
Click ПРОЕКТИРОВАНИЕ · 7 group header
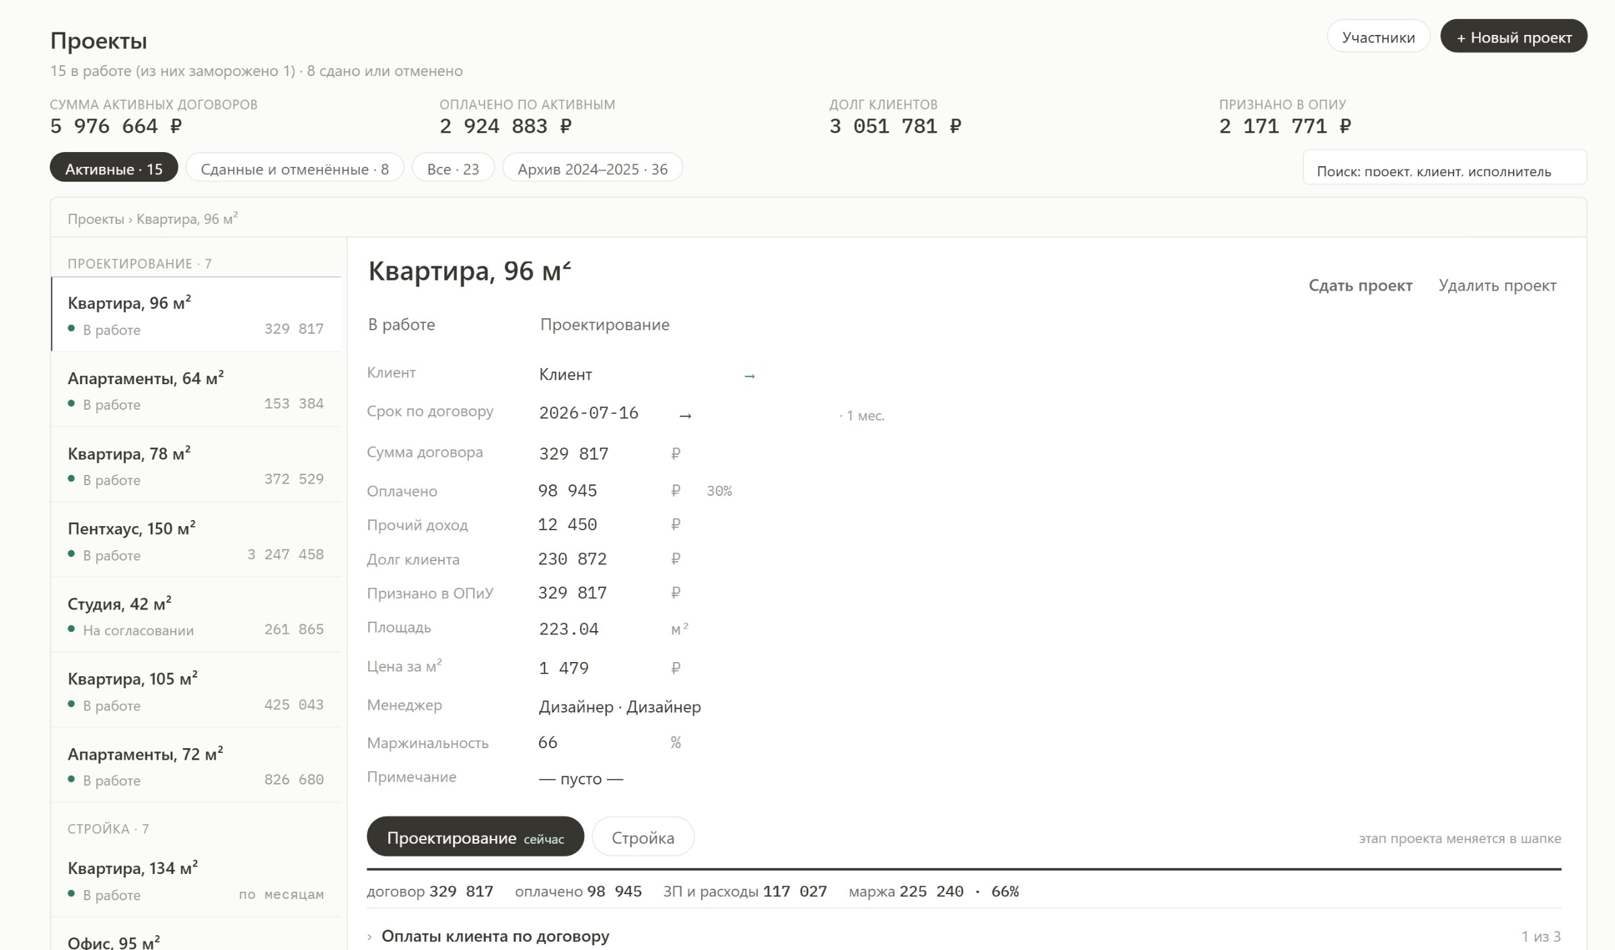139,264
